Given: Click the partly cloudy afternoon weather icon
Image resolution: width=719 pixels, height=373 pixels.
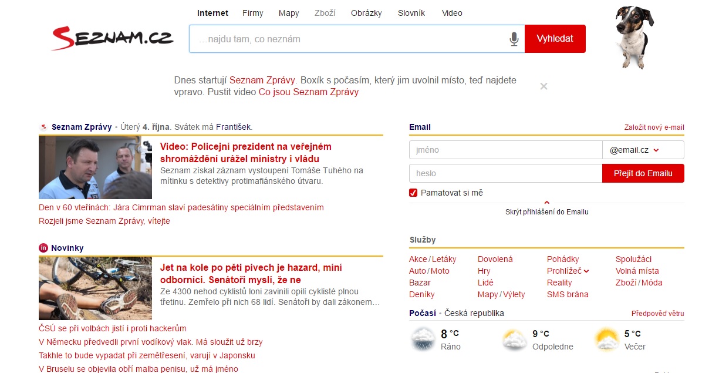Looking at the screenshot, I should pyautogui.click(x=514, y=340).
